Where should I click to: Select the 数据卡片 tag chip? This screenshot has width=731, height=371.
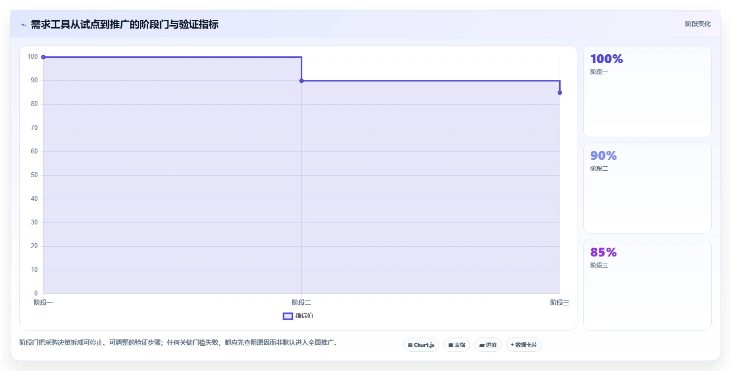(x=524, y=345)
